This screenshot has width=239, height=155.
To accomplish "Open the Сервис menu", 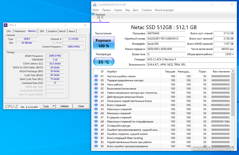I will (118, 10).
